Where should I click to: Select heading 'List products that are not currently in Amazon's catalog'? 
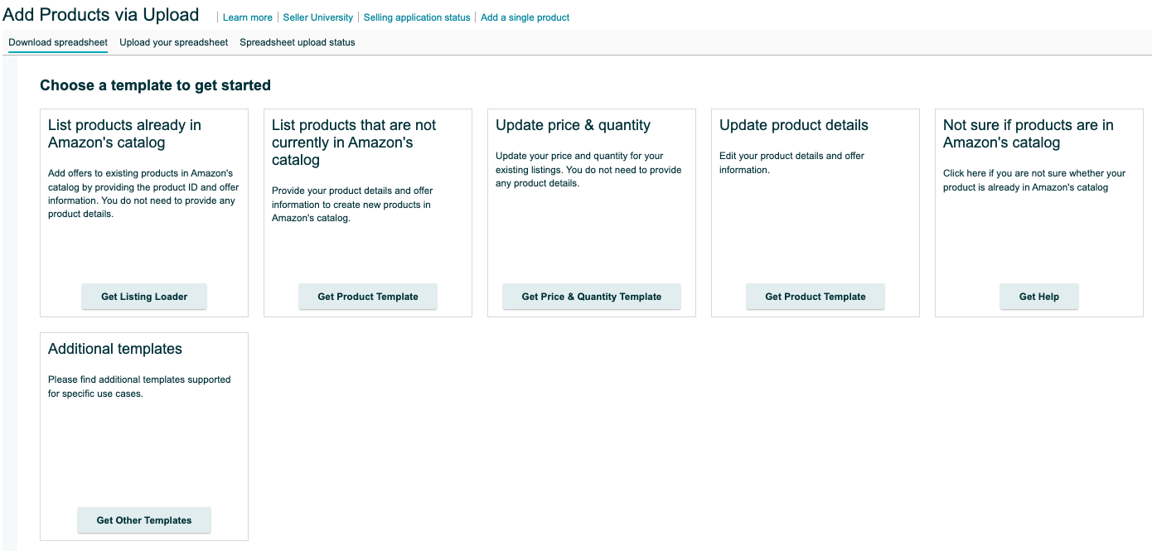pos(354,143)
